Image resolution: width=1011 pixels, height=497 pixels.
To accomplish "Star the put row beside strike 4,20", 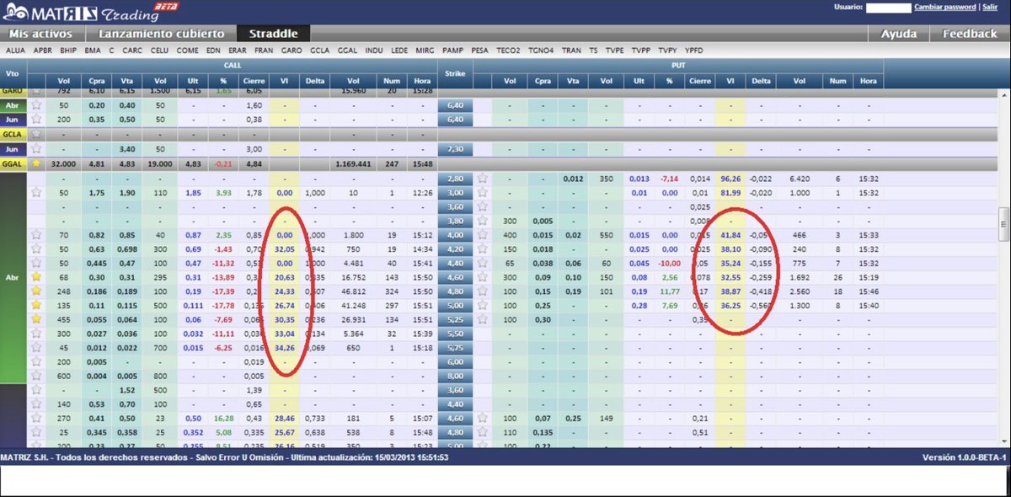I will tap(483, 249).
